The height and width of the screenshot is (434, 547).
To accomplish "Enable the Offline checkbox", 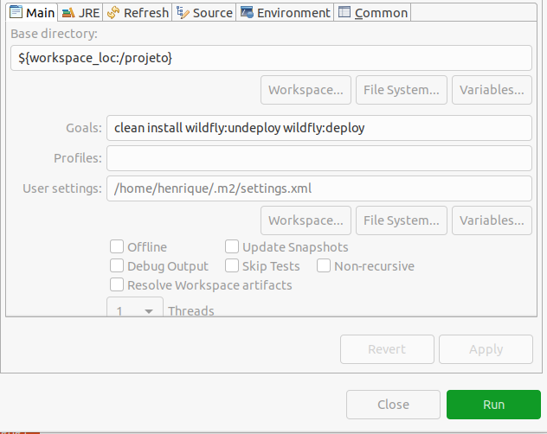I will coord(117,246).
